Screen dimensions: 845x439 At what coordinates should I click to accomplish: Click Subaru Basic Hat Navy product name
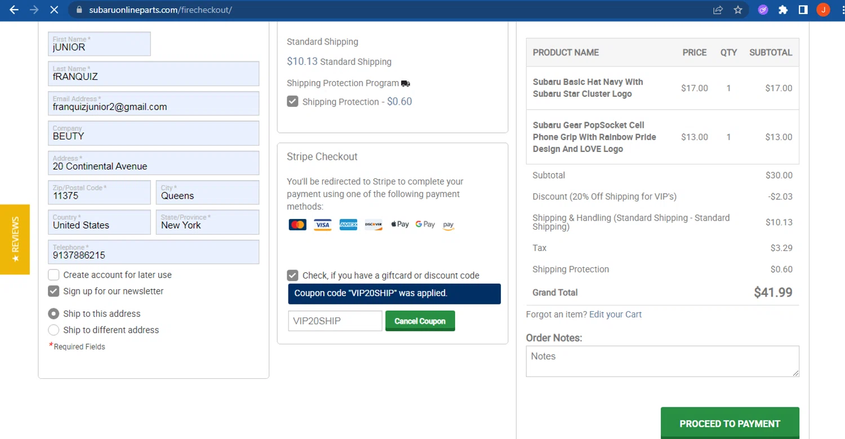[x=588, y=88]
